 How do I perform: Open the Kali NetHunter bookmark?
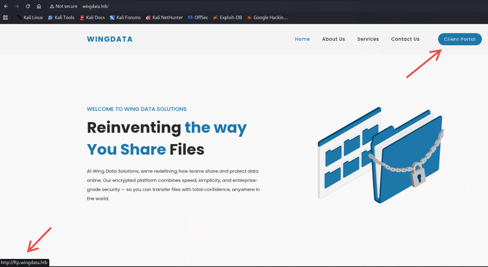coord(164,18)
